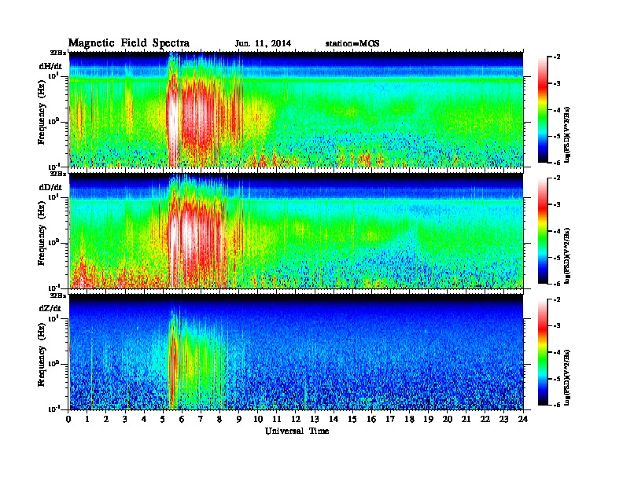Click the hour 14 time-axis tick label
This screenshot has height=481, width=623.
pos(334,419)
